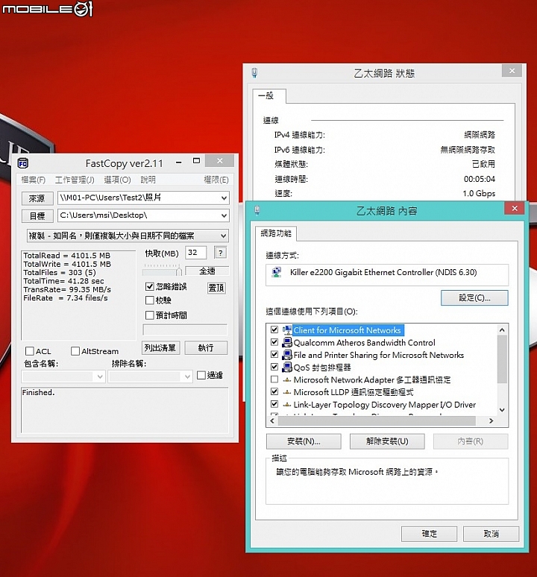Click the Microsoft Network Adapter multiplexor protocol icon
The image size is (537, 577).
click(x=286, y=379)
